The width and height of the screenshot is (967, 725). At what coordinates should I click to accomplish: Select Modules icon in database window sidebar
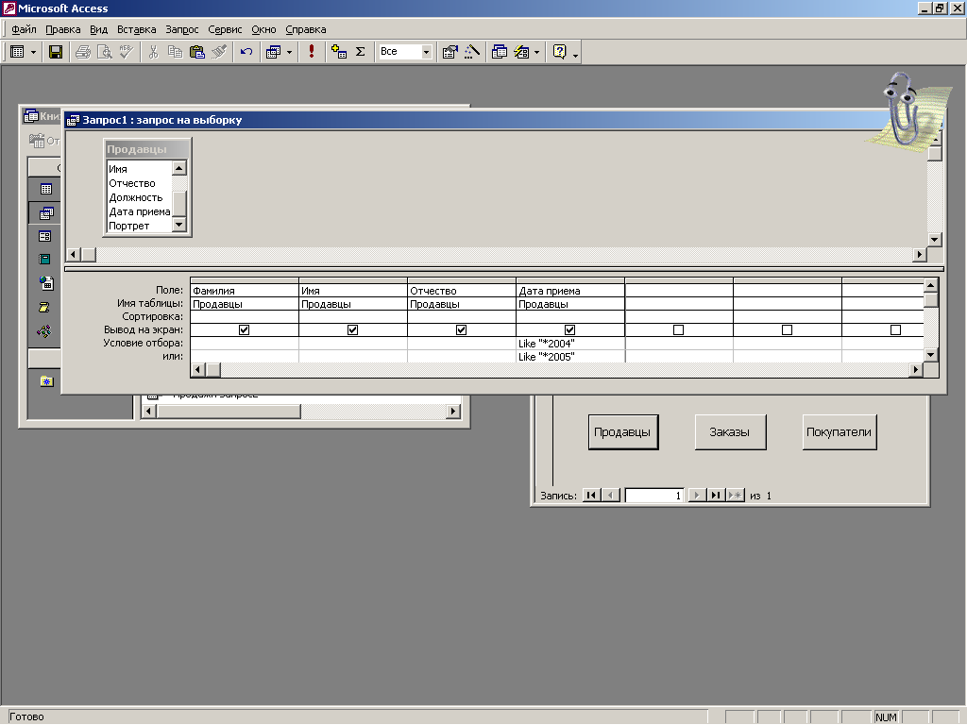pos(45,331)
